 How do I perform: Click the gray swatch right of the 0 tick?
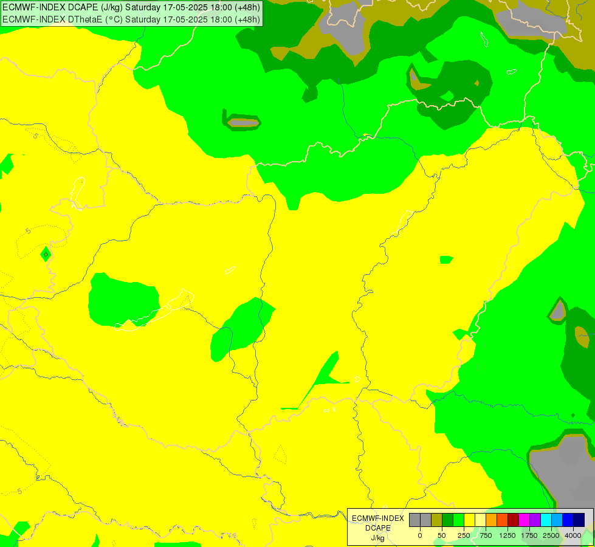tap(425, 520)
